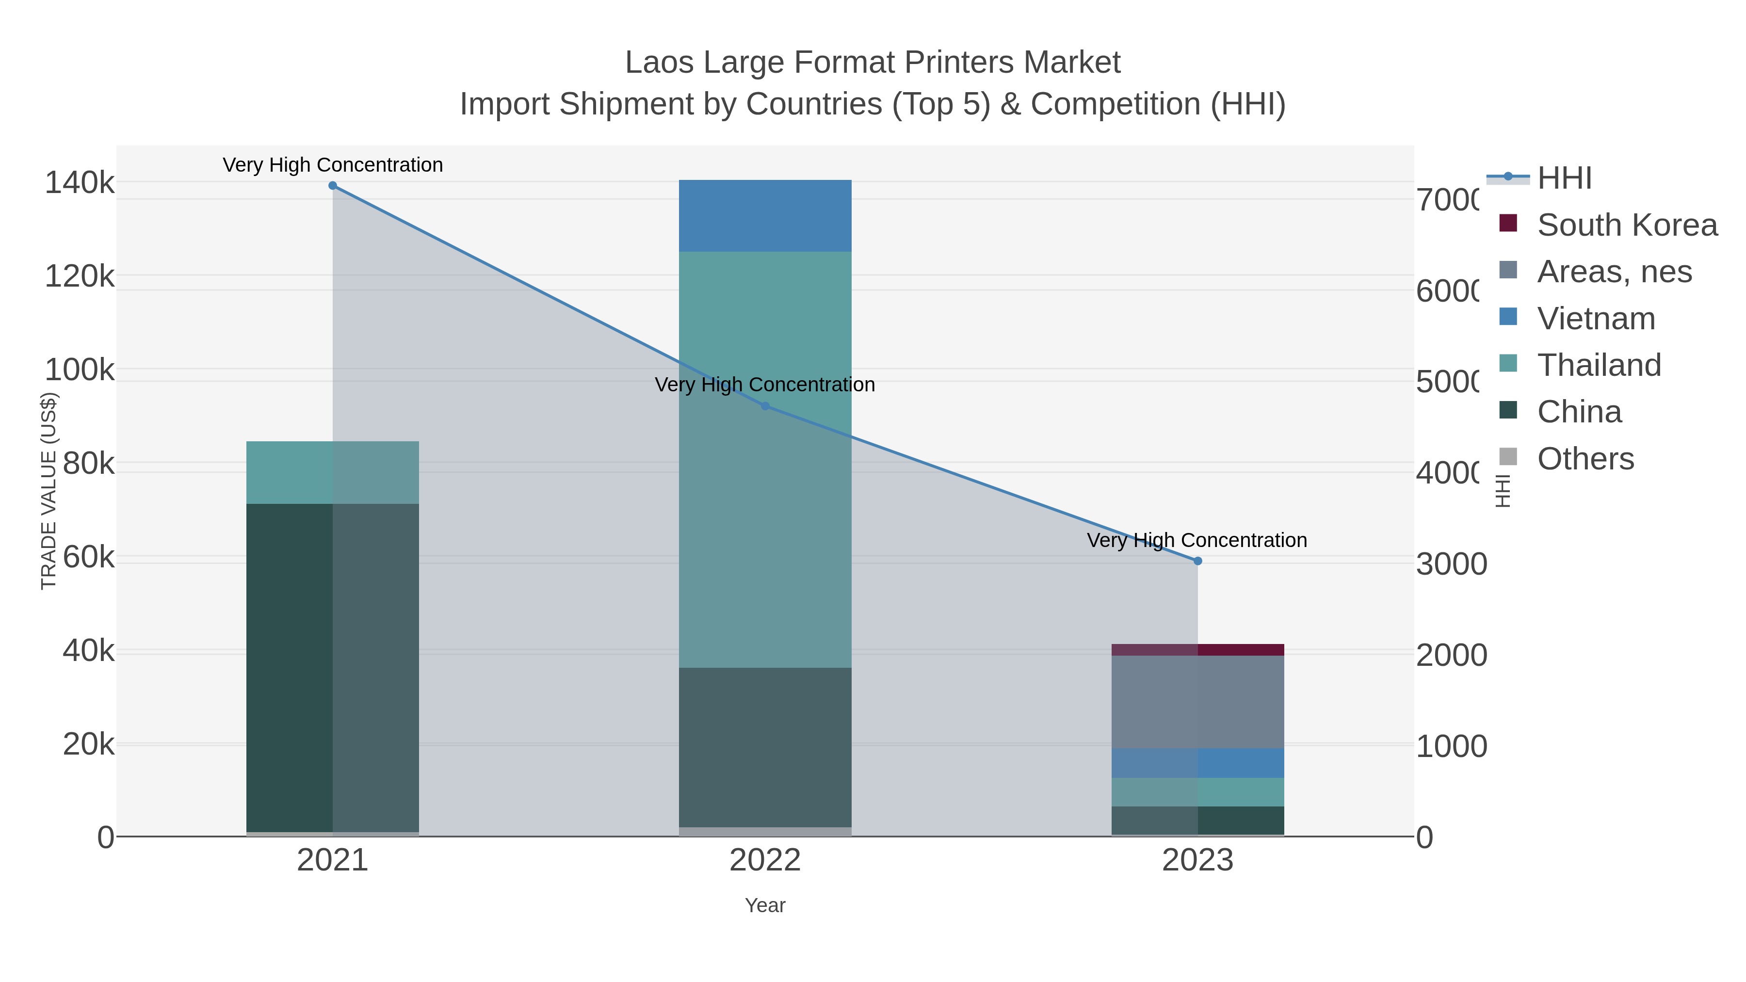1746x982 pixels.
Task: Toggle South Korea legend entry
Action: pyautogui.click(x=1608, y=225)
